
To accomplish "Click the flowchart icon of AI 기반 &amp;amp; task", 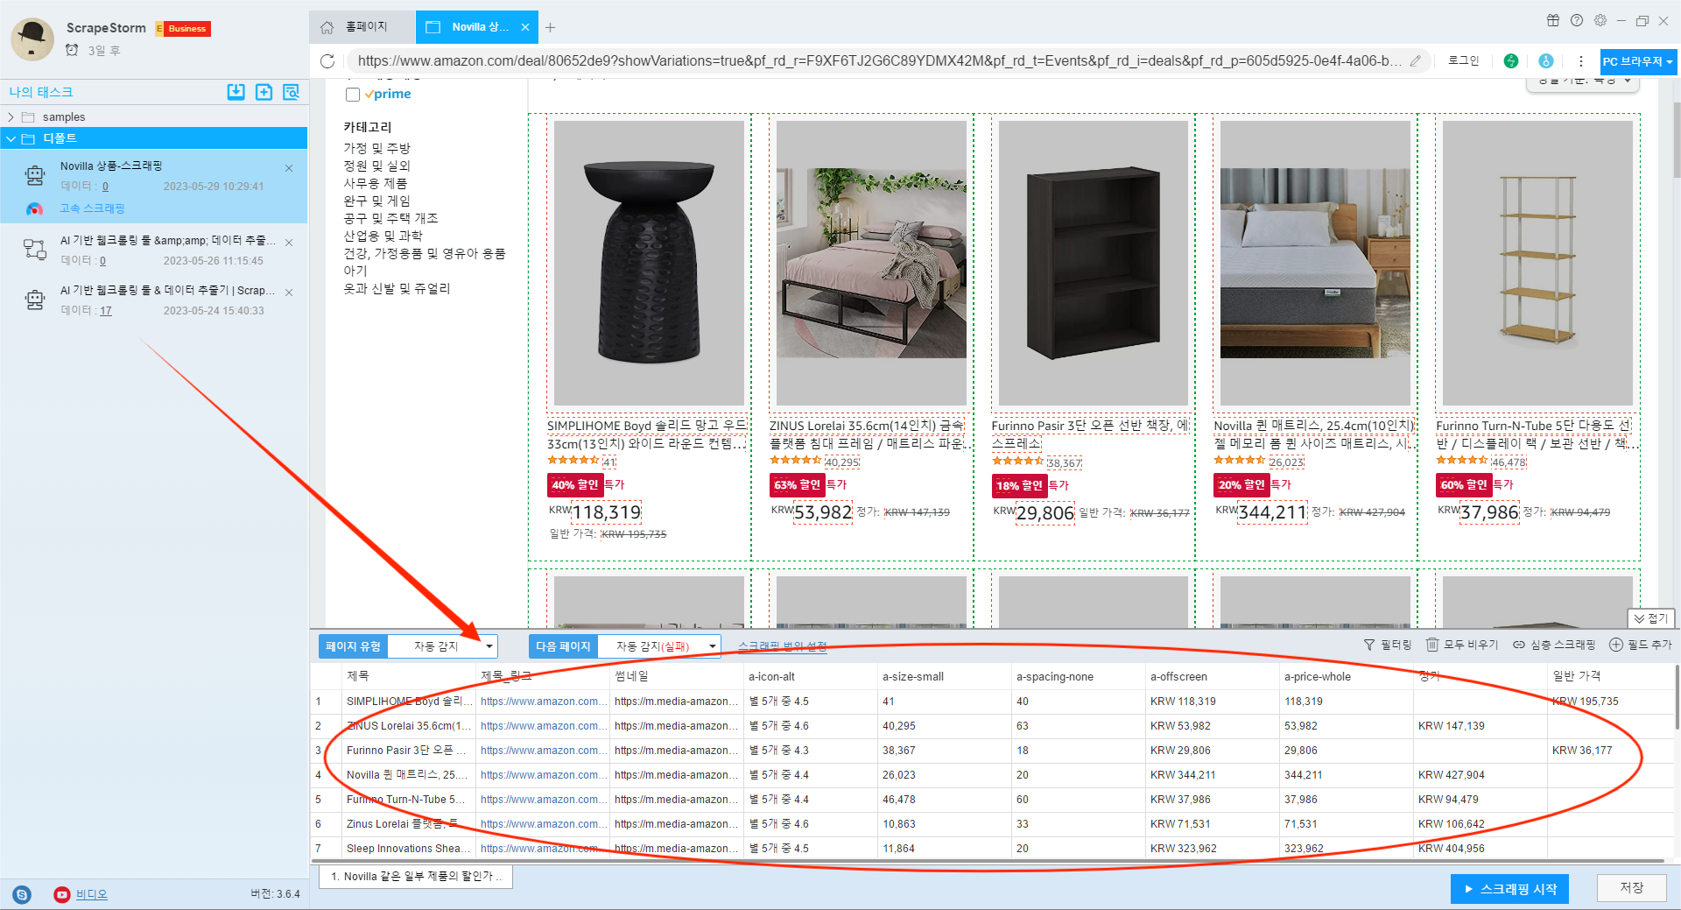I will pyautogui.click(x=35, y=250).
